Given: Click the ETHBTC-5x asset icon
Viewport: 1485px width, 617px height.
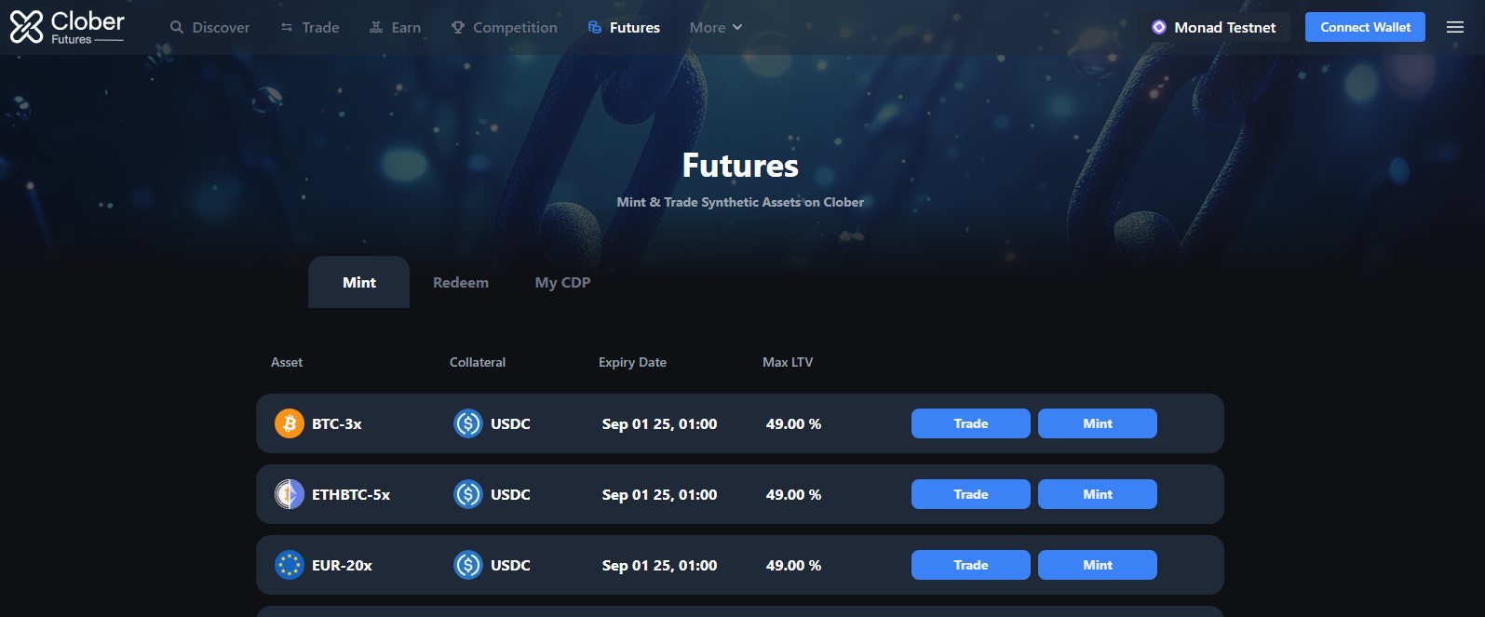Looking at the screenshot, I should point(290,494).
